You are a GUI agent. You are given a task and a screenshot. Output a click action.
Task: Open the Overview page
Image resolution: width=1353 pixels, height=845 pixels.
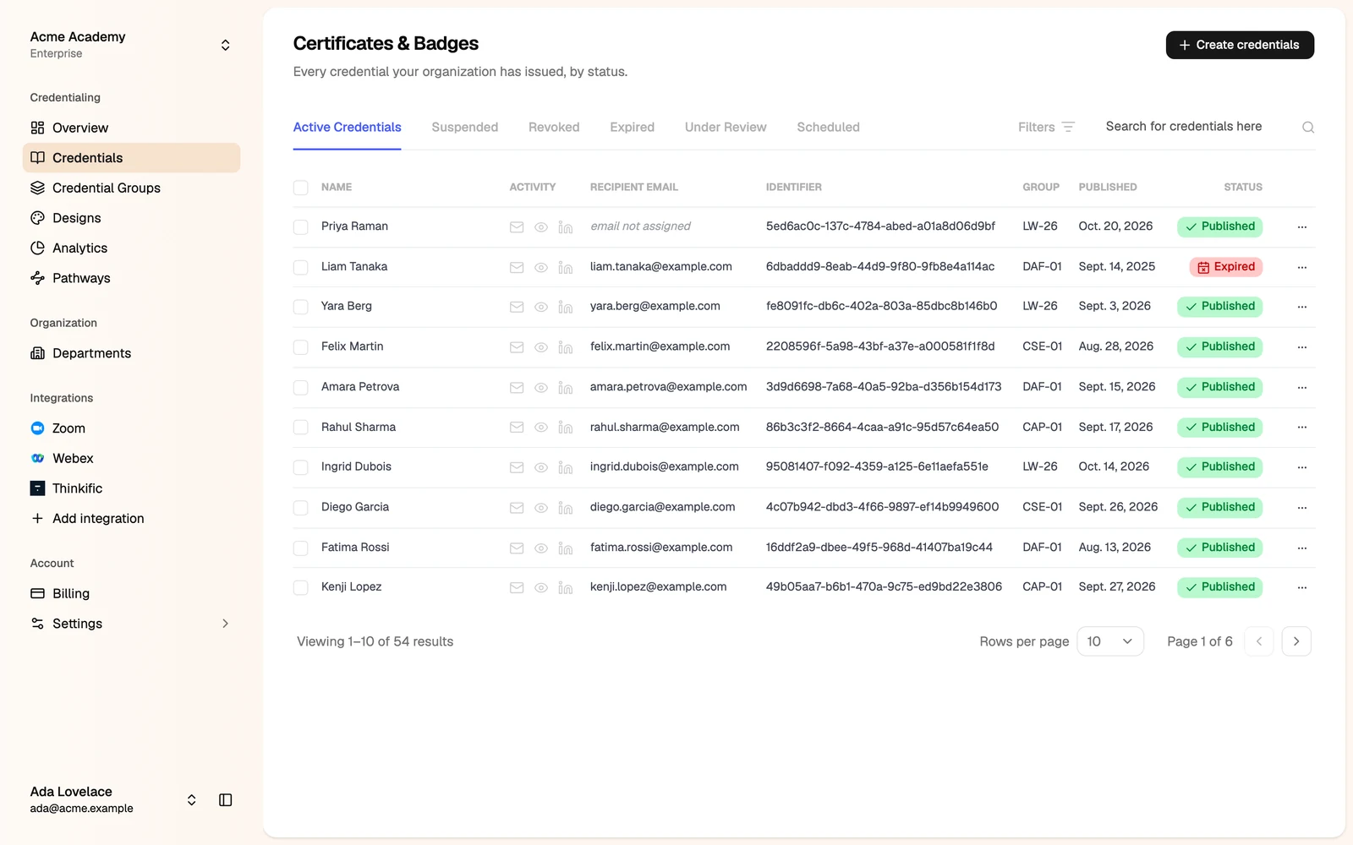coord(132,128)
